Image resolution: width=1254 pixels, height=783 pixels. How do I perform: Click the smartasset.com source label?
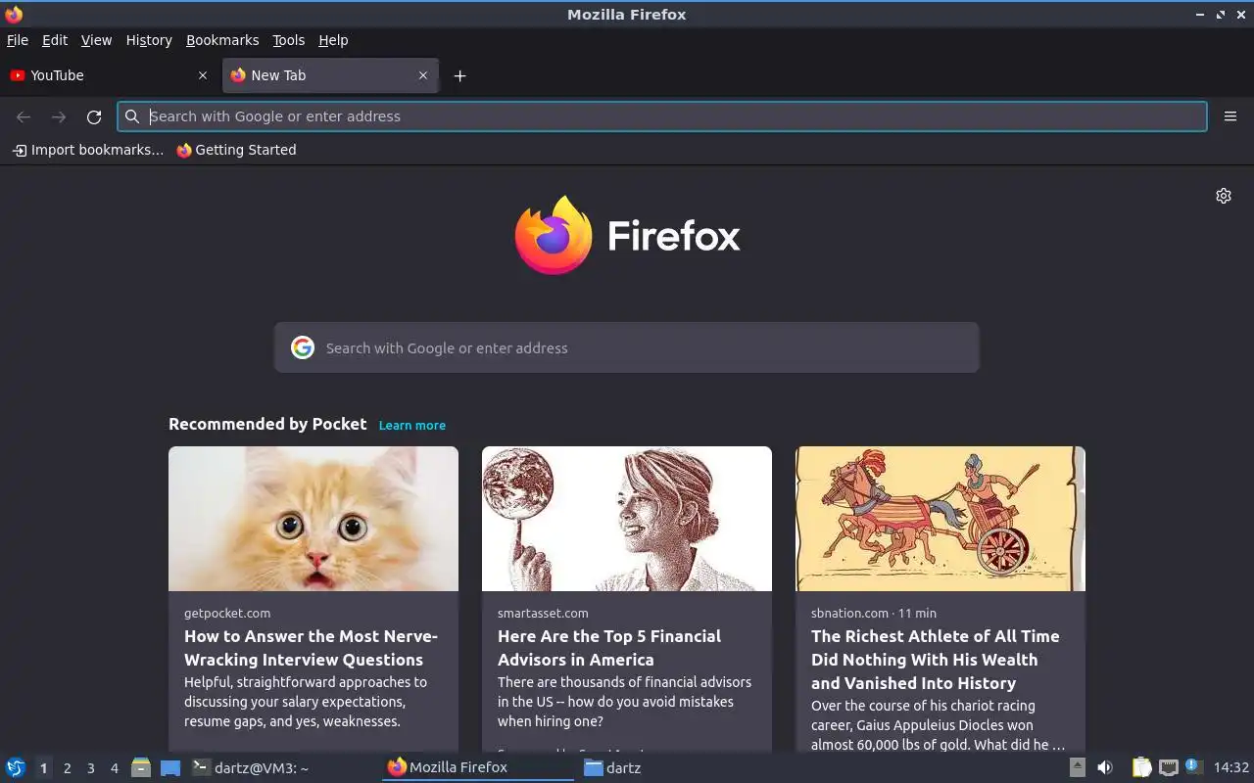(543, 613)
